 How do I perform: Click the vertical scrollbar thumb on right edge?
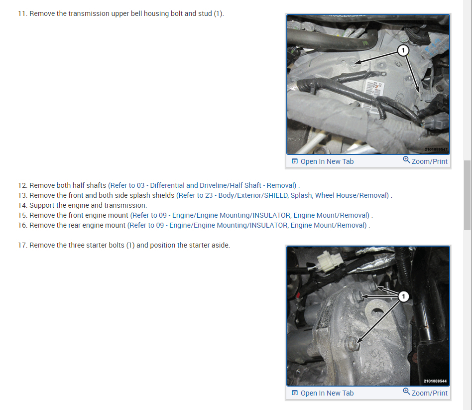[x=467, y=195]
